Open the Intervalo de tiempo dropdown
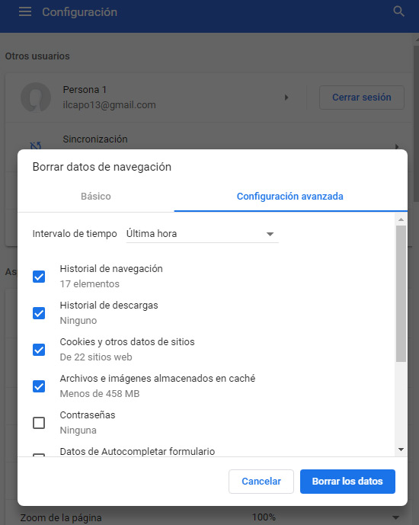The width and height of the screenshot is (419, 525). point(202,234)
